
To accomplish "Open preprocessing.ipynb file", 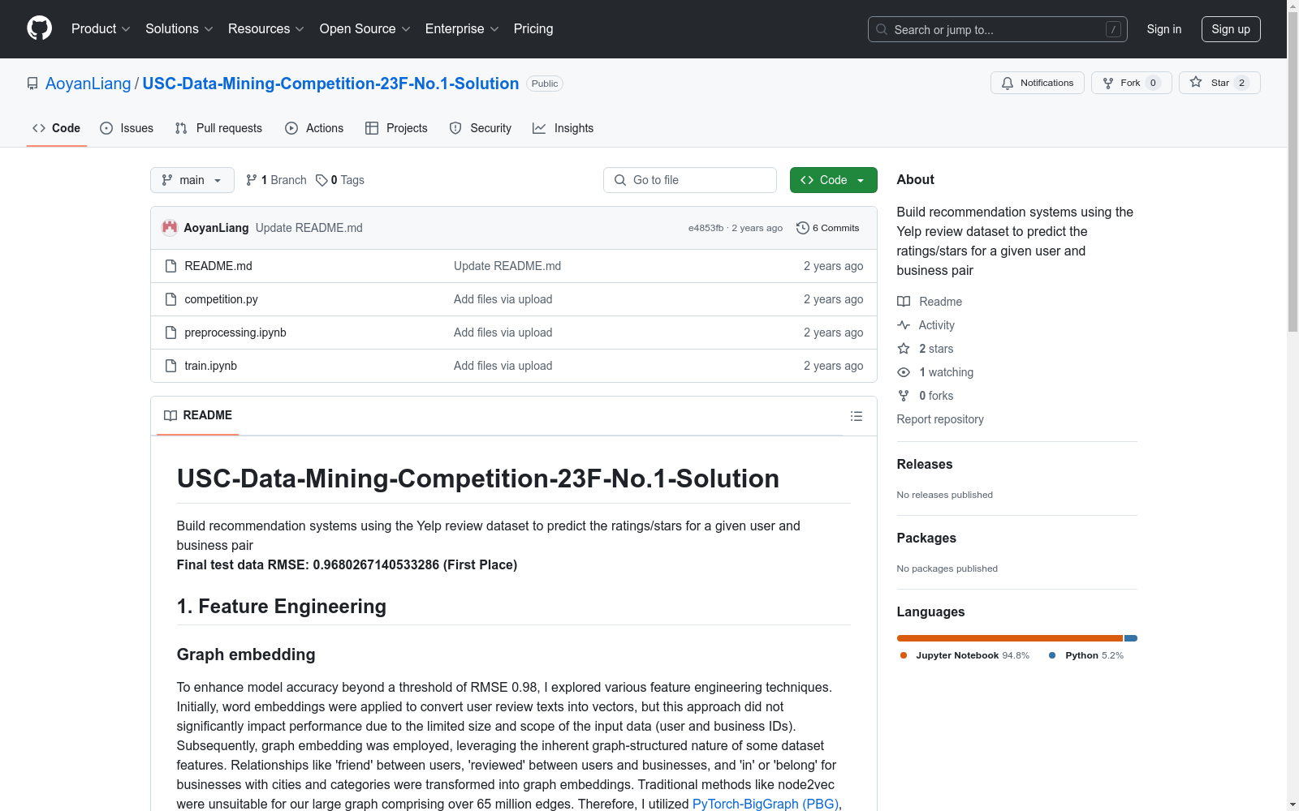I will [235, 333].
